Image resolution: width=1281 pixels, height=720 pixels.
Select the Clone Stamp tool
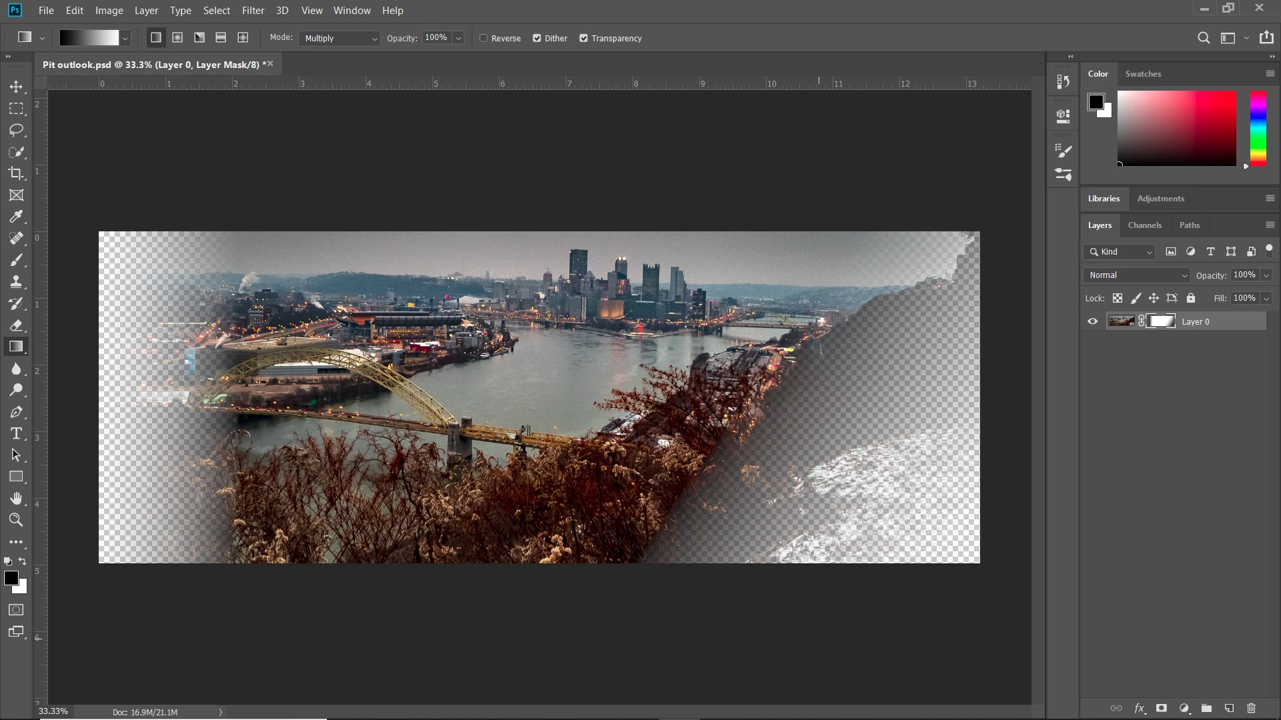pyautogui.click(x=16, y=281)
